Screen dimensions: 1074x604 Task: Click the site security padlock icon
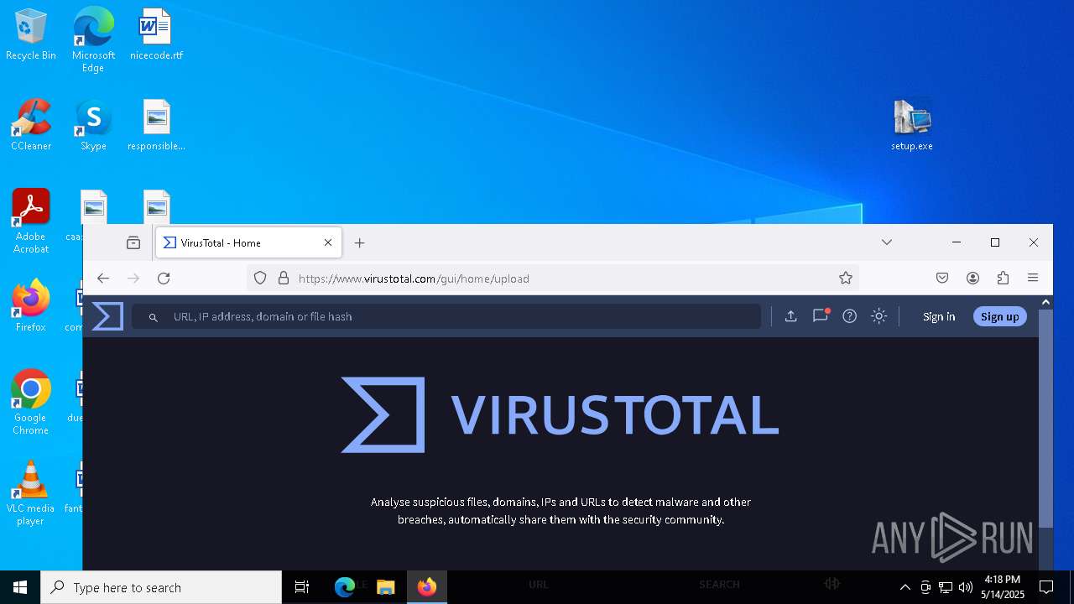(x=284, y=279)
